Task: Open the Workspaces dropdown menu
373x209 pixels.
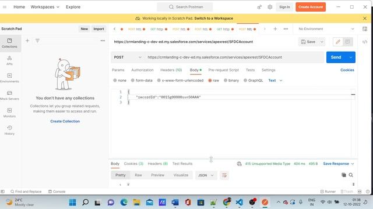Action: [45, 7]
